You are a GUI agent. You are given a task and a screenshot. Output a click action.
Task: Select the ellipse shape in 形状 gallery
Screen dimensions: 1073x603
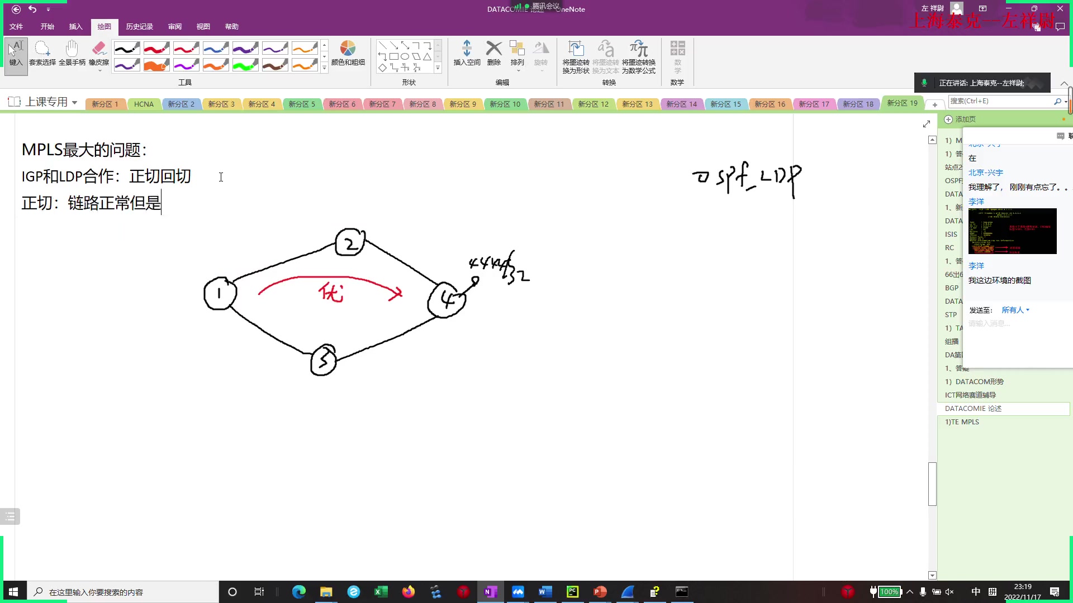pos(405,56)
